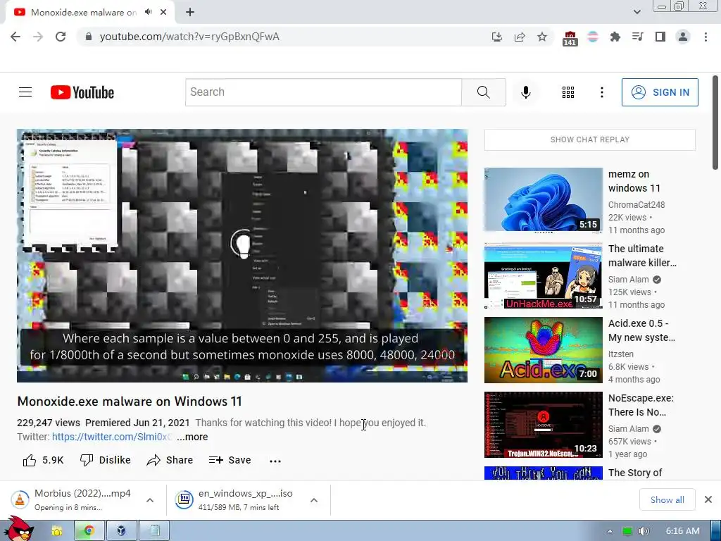Open the twitter.com/Slmi0x link
This screenshot has width=721, height=541.
tap(112, 437)
